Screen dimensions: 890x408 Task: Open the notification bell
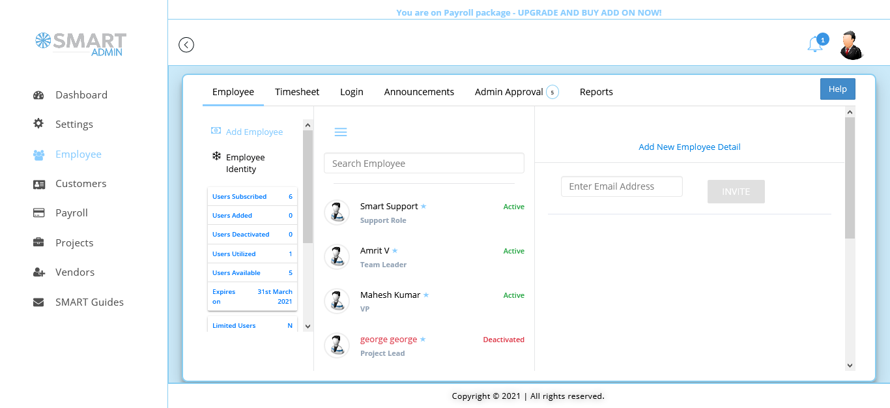814,44
